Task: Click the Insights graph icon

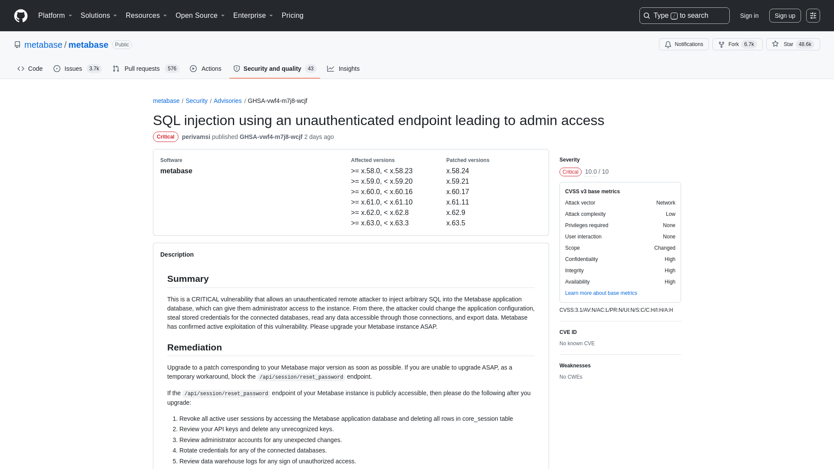Action: [331, 69]
